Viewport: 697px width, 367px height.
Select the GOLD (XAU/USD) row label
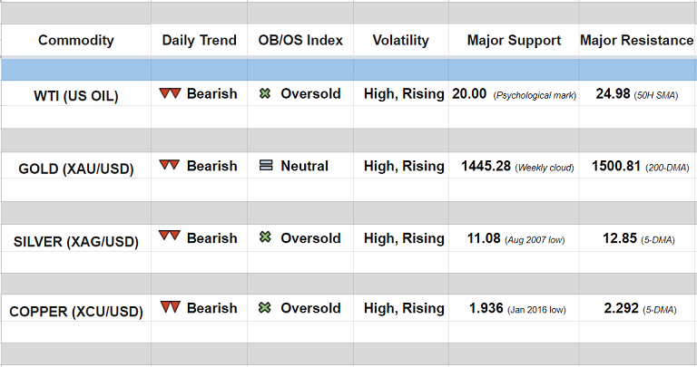point(76,168)
